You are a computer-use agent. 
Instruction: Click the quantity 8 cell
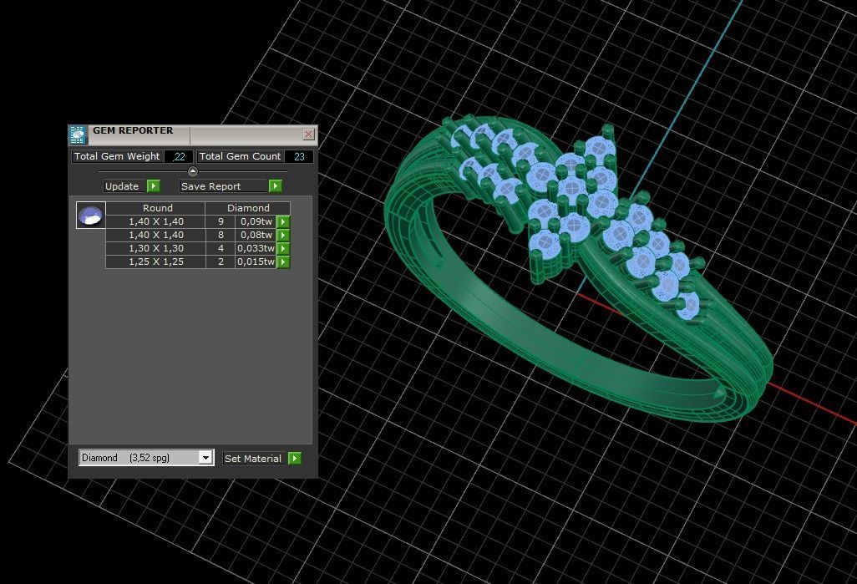coord(221,235)
